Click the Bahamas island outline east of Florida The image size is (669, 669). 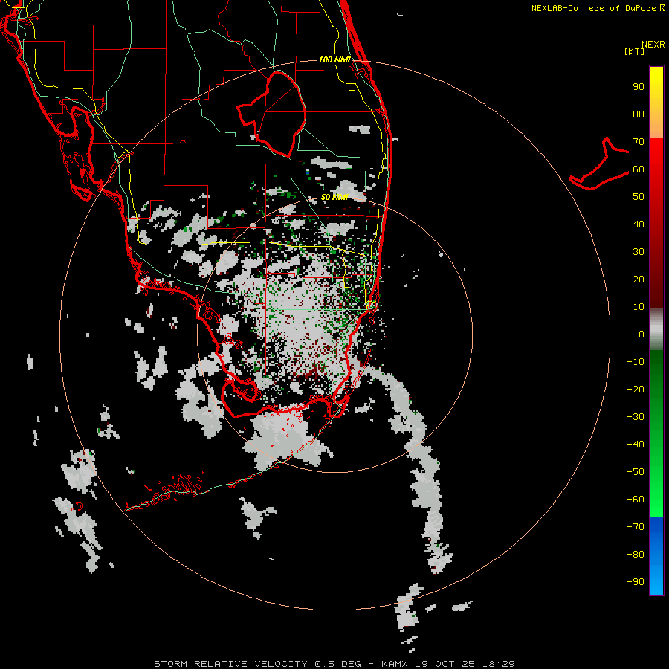coord(599,164)
